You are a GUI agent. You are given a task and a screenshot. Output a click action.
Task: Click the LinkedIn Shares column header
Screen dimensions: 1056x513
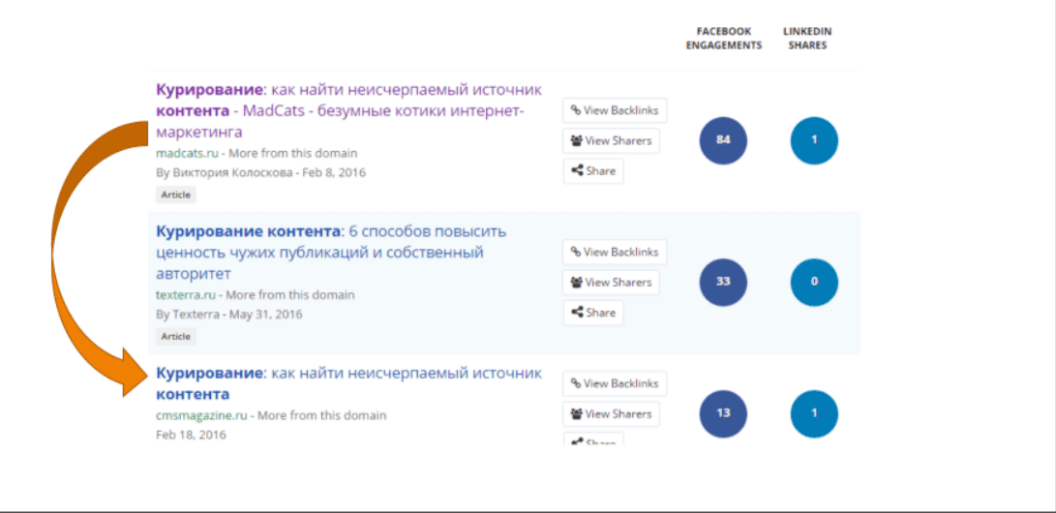tap(806, 39)
